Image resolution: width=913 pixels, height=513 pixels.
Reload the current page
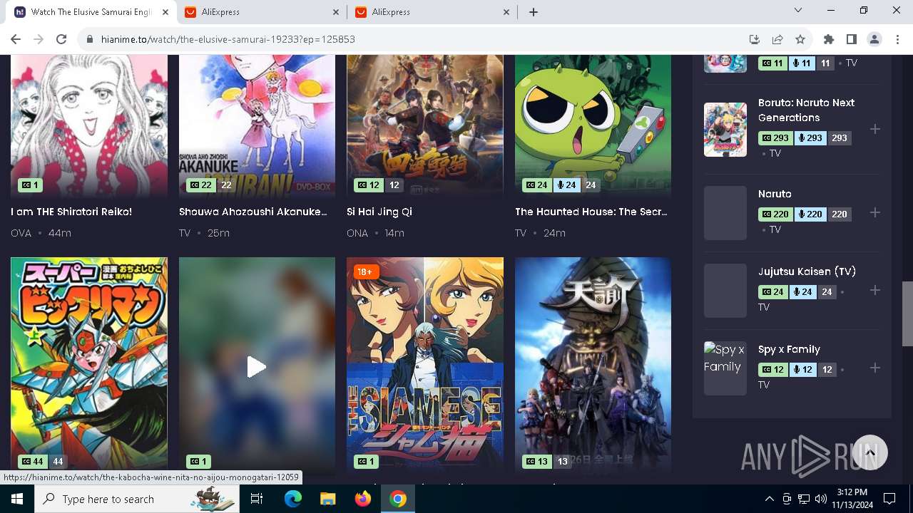click(x=61, y=39)
